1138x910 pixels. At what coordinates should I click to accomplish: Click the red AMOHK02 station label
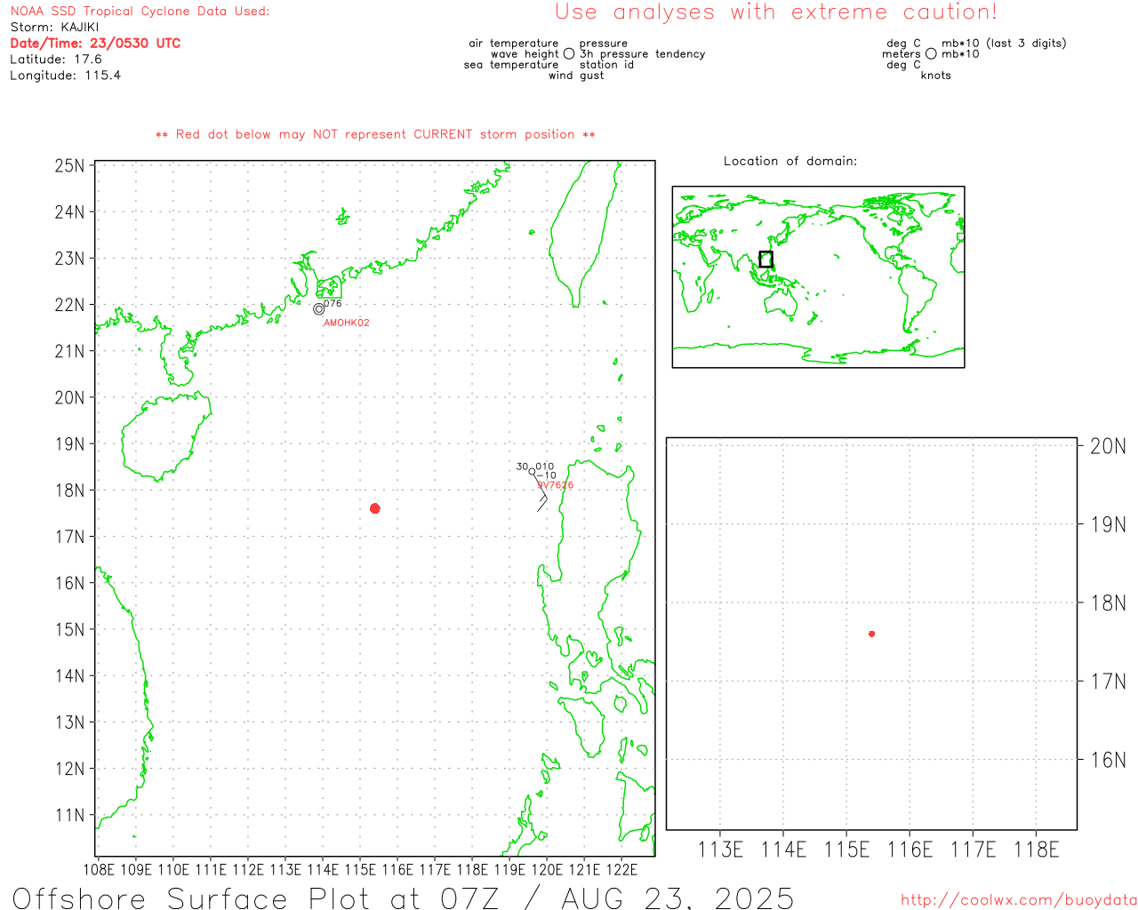[347, 323]
